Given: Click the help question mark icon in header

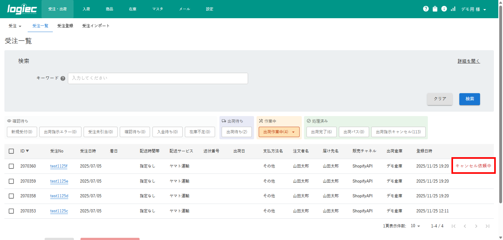Looking at the screenshot, I should point(426,9).
